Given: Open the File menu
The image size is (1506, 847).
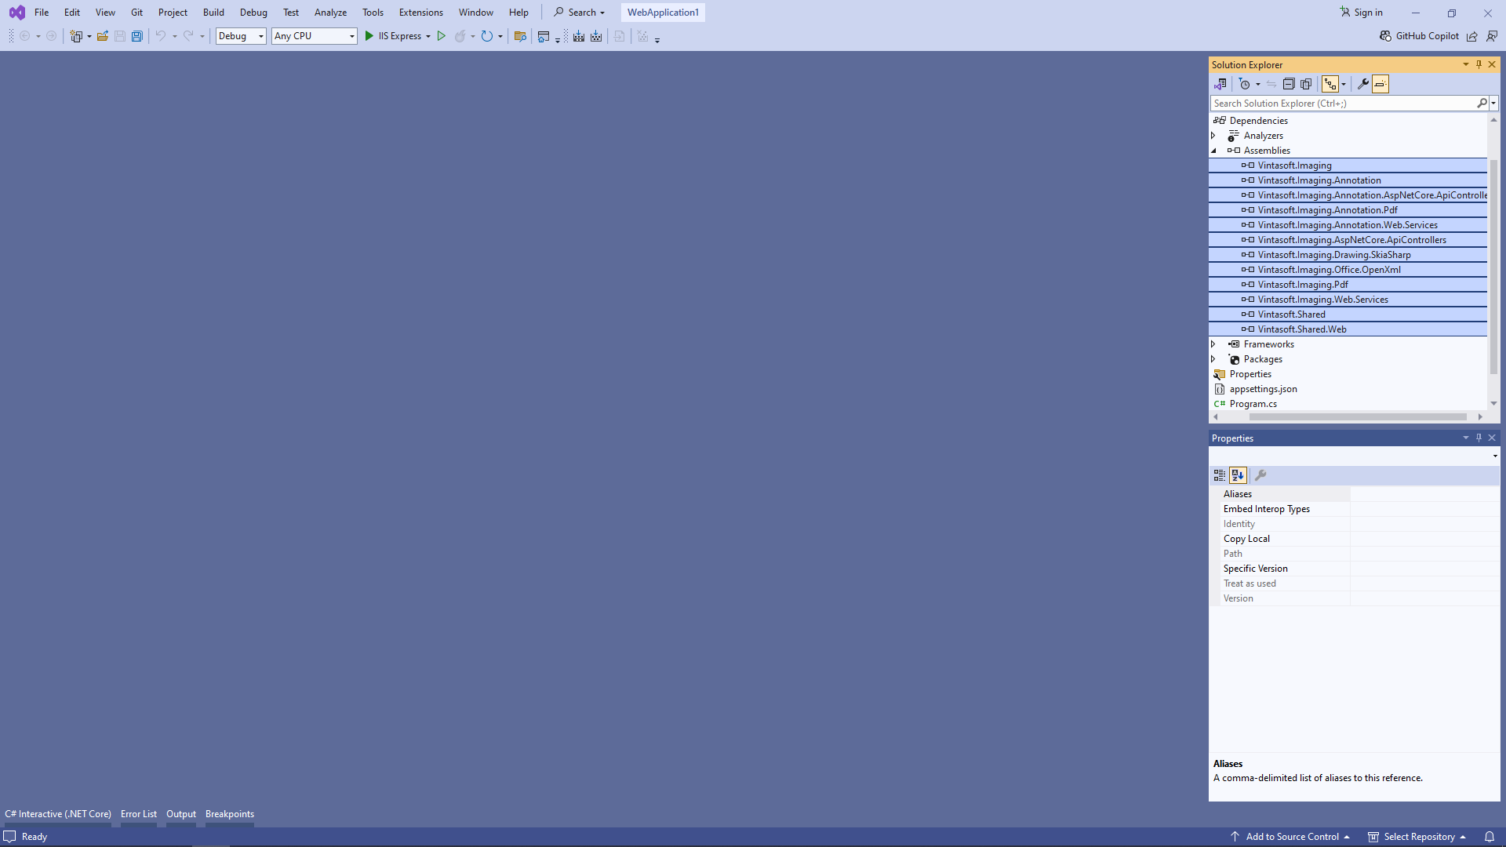Looking at the screenshot, I should [x=42, y=13].
